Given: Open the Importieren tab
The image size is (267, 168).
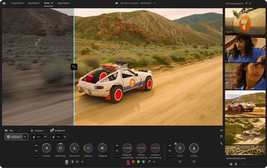Looking at the screenshot, I should point(18,3).
